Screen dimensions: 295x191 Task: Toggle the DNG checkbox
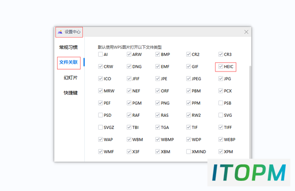129,66
